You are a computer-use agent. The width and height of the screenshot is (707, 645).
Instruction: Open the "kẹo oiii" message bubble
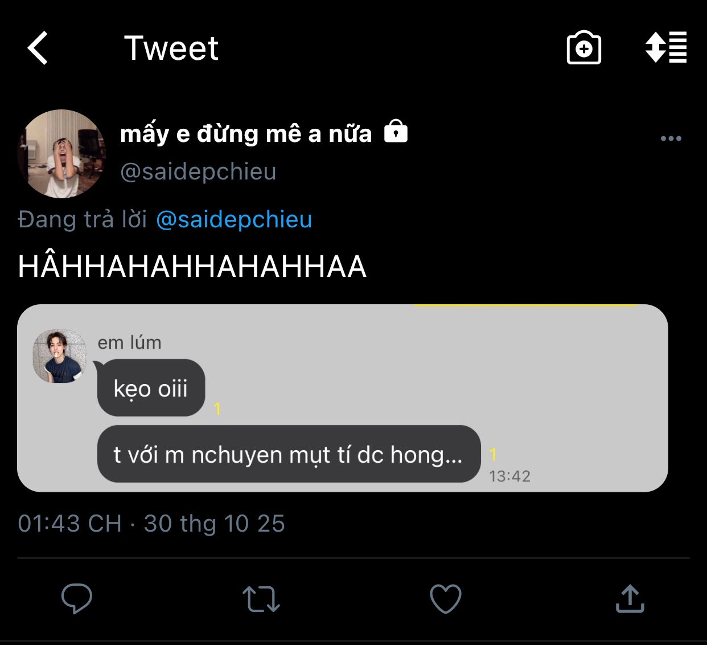pos(151,389)
